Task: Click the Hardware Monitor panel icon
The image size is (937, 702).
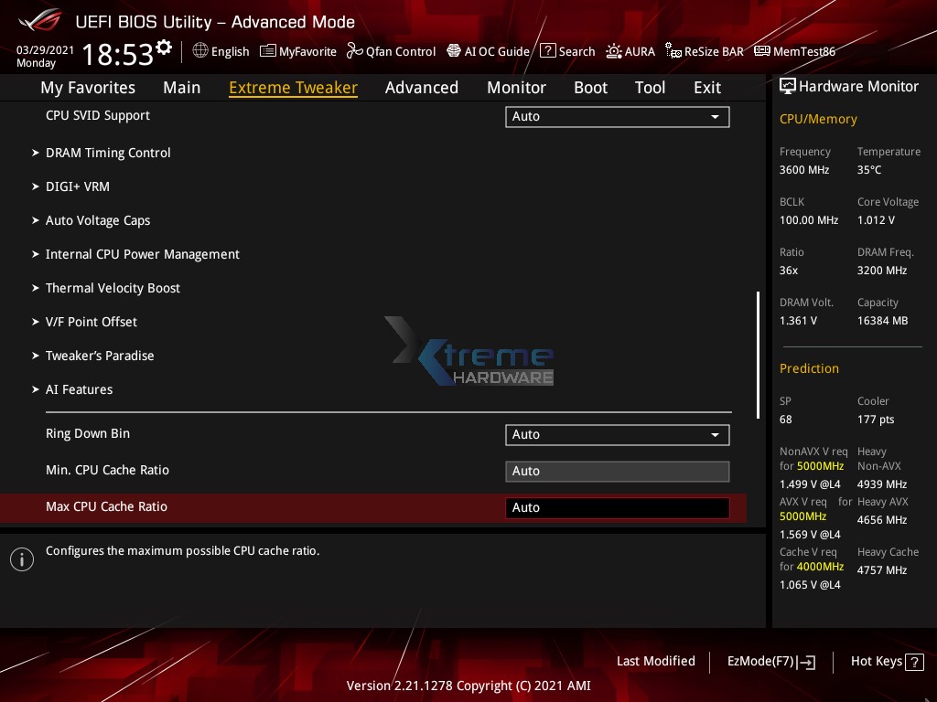Action: point(788,86)
